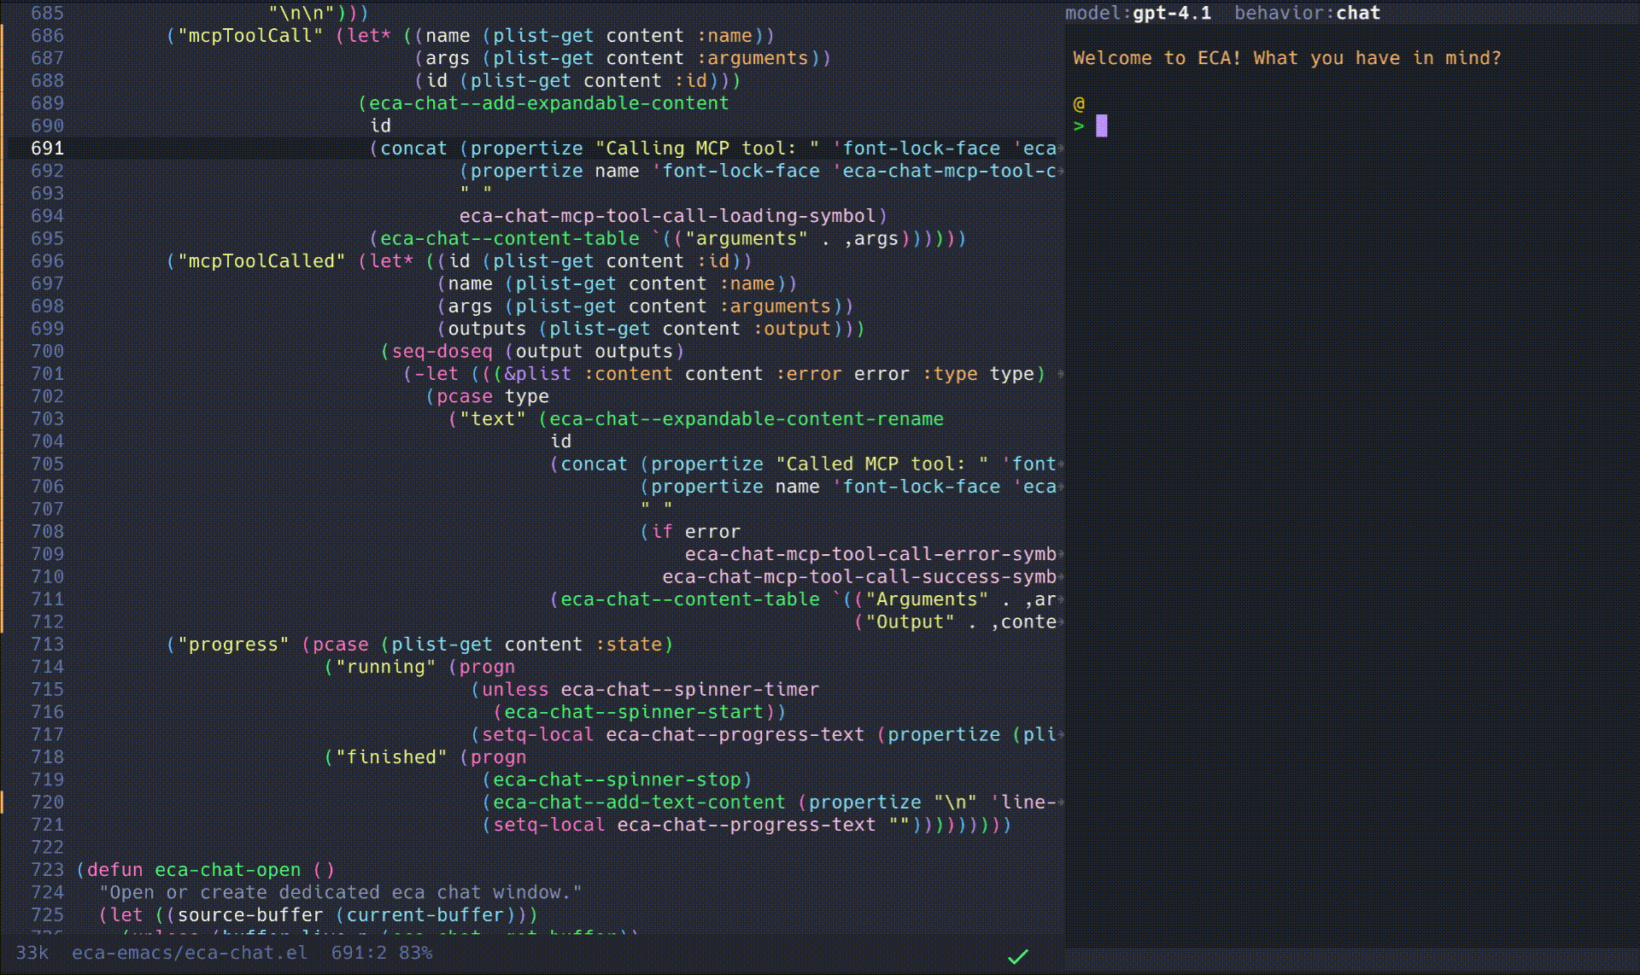This screenshot has width=1640, height=975.
Task: Click the truncation arrow ending line 691
Action: click(x=1061, y=149)
